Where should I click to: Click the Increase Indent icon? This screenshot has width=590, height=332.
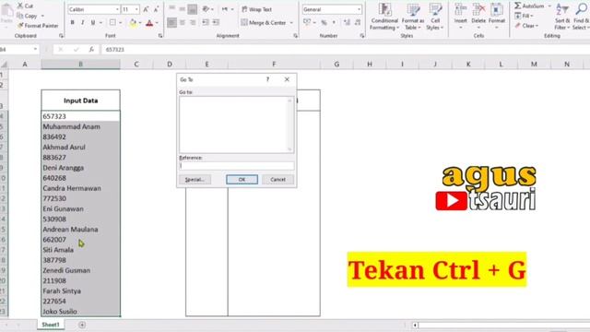pyautogui.click(x=216, y=22)
